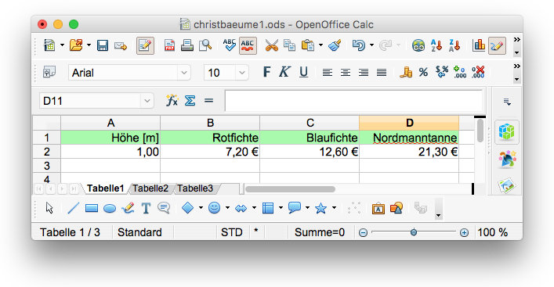Click the Save document icon

[103, 45]
